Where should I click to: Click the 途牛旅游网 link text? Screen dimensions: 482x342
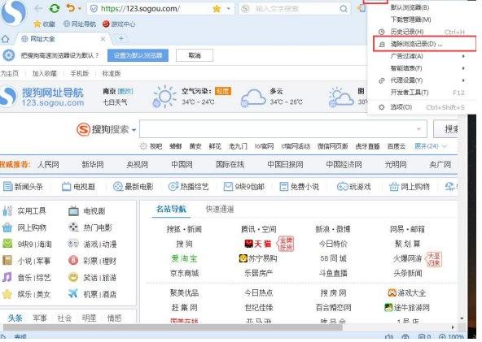pos(412,307)
